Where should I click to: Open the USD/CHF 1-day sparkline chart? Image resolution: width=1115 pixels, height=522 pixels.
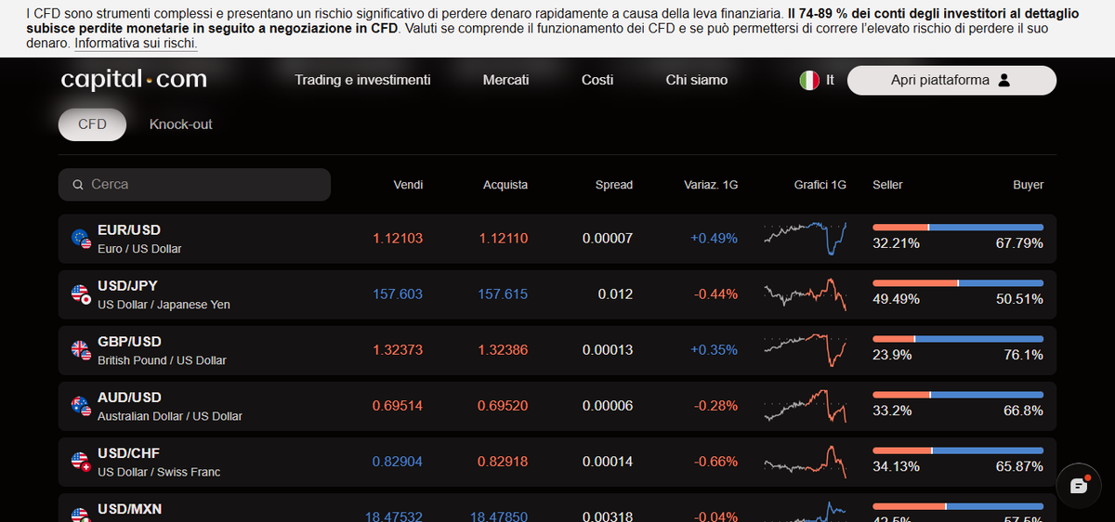(x=806, y=462)
